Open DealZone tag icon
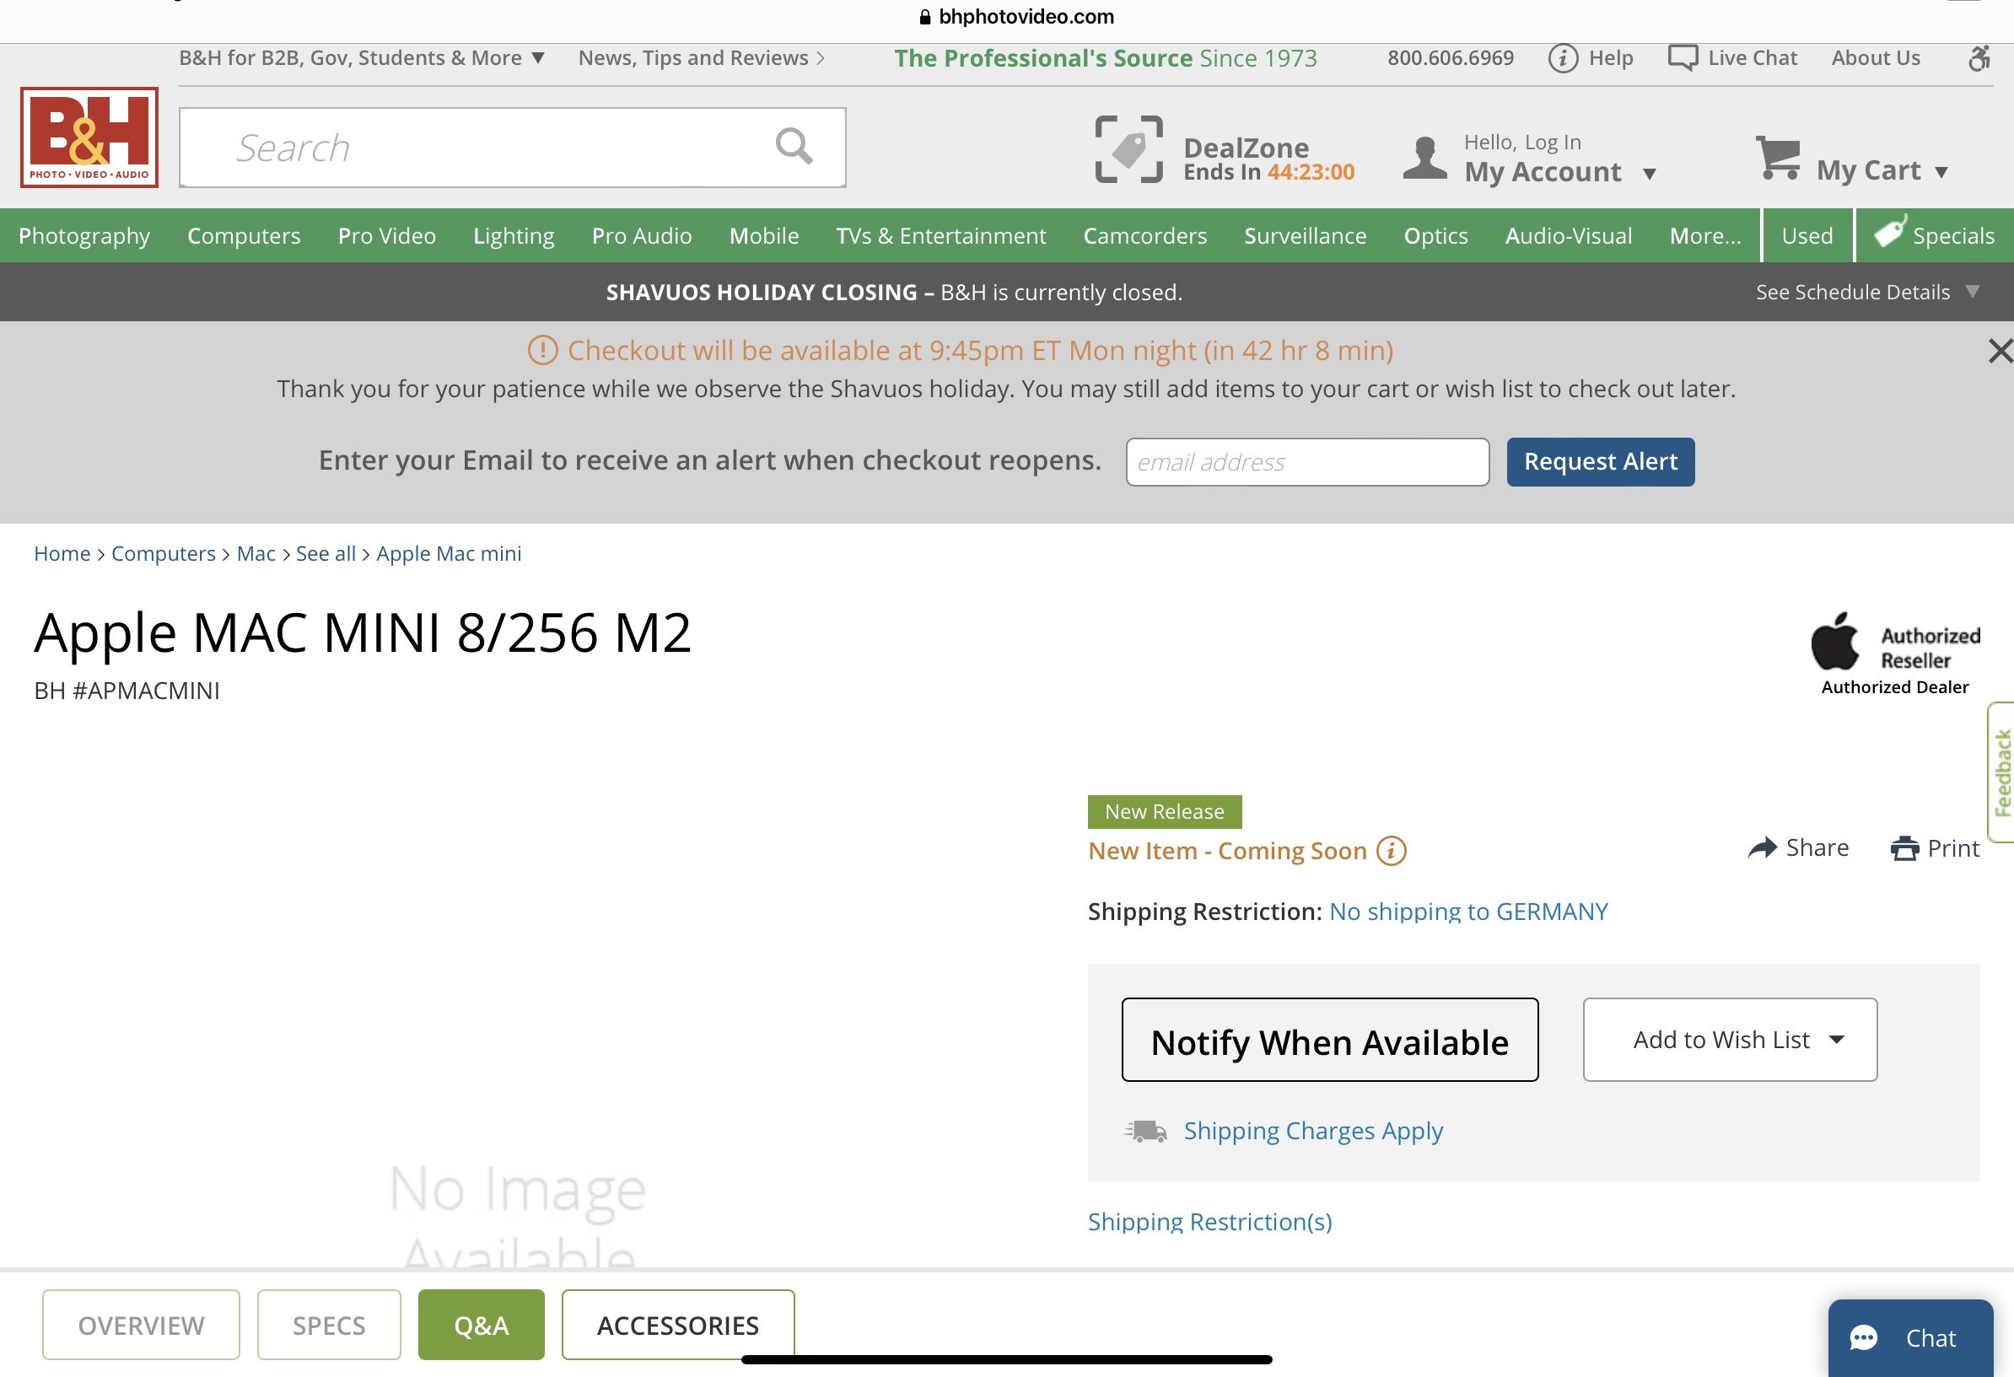The width and height of the screenshot is (2014, 1377). (x=1128, y=149)
